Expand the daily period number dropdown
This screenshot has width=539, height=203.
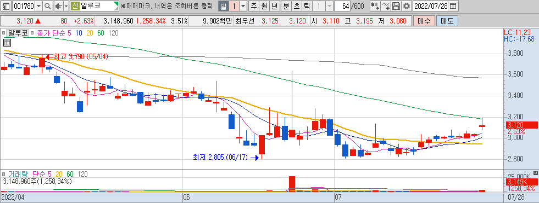tap(243, 6)
